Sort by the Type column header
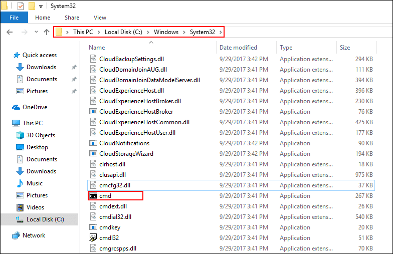Image resolution: width=393 pixels, height=254 pixels. 286,48
